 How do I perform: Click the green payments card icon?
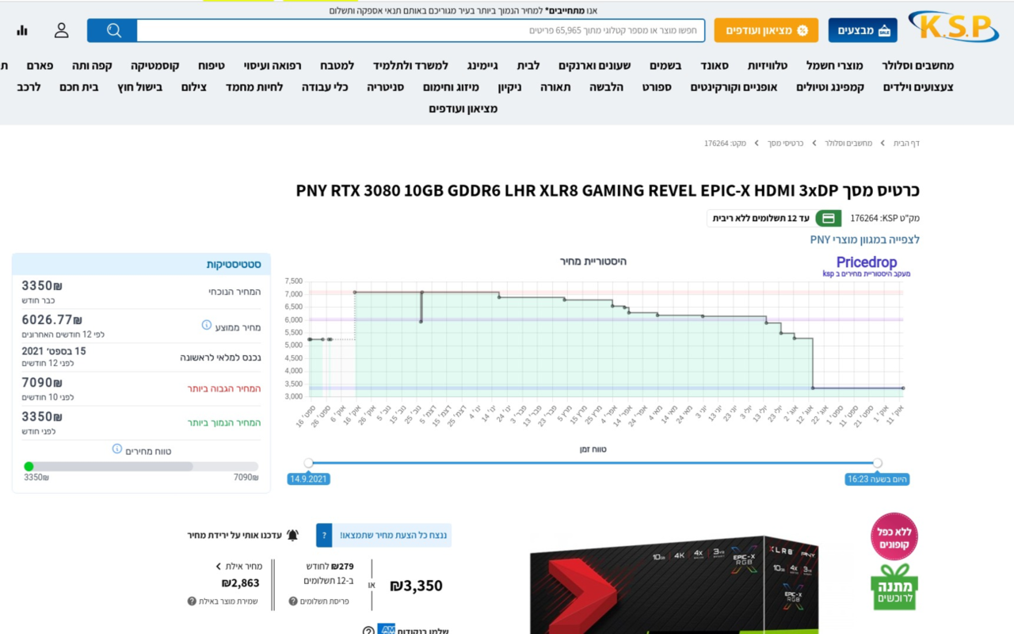click(x=829, y=218)
